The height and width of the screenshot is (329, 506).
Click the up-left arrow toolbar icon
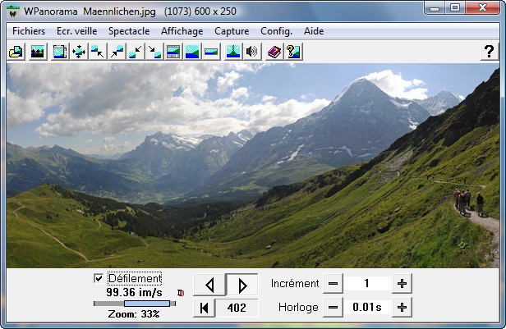pyautogui.click(x=98, y=52)
